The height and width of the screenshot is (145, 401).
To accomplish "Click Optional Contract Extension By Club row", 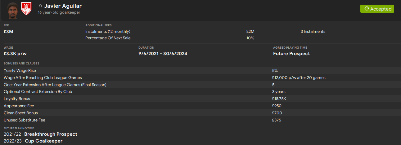I will click(38, 92).
